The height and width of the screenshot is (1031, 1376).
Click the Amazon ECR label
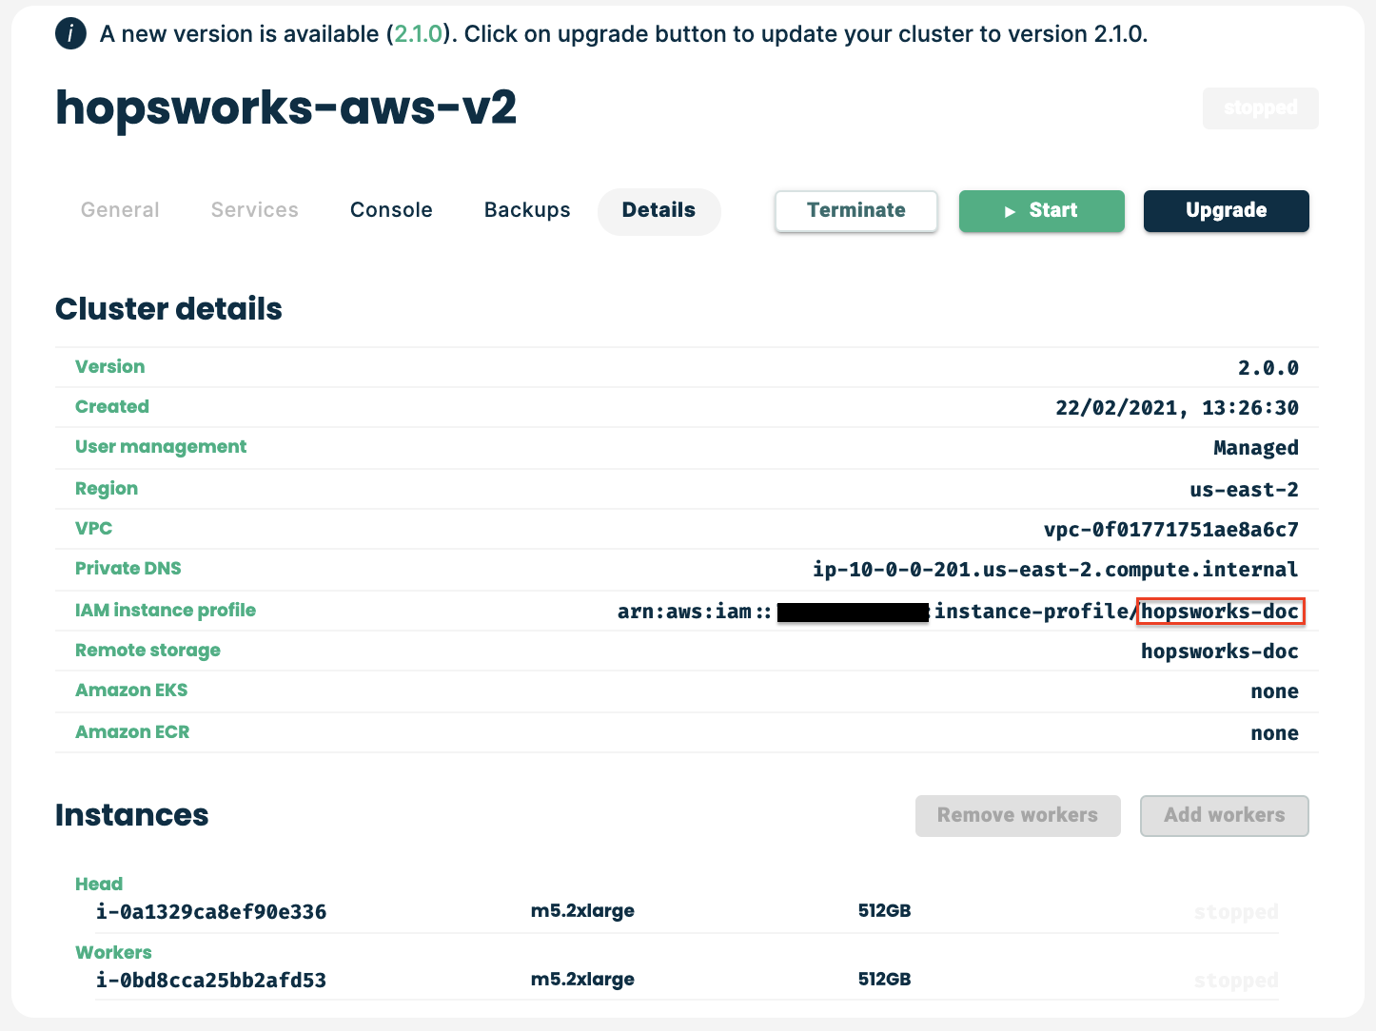[x=132, y=732]
